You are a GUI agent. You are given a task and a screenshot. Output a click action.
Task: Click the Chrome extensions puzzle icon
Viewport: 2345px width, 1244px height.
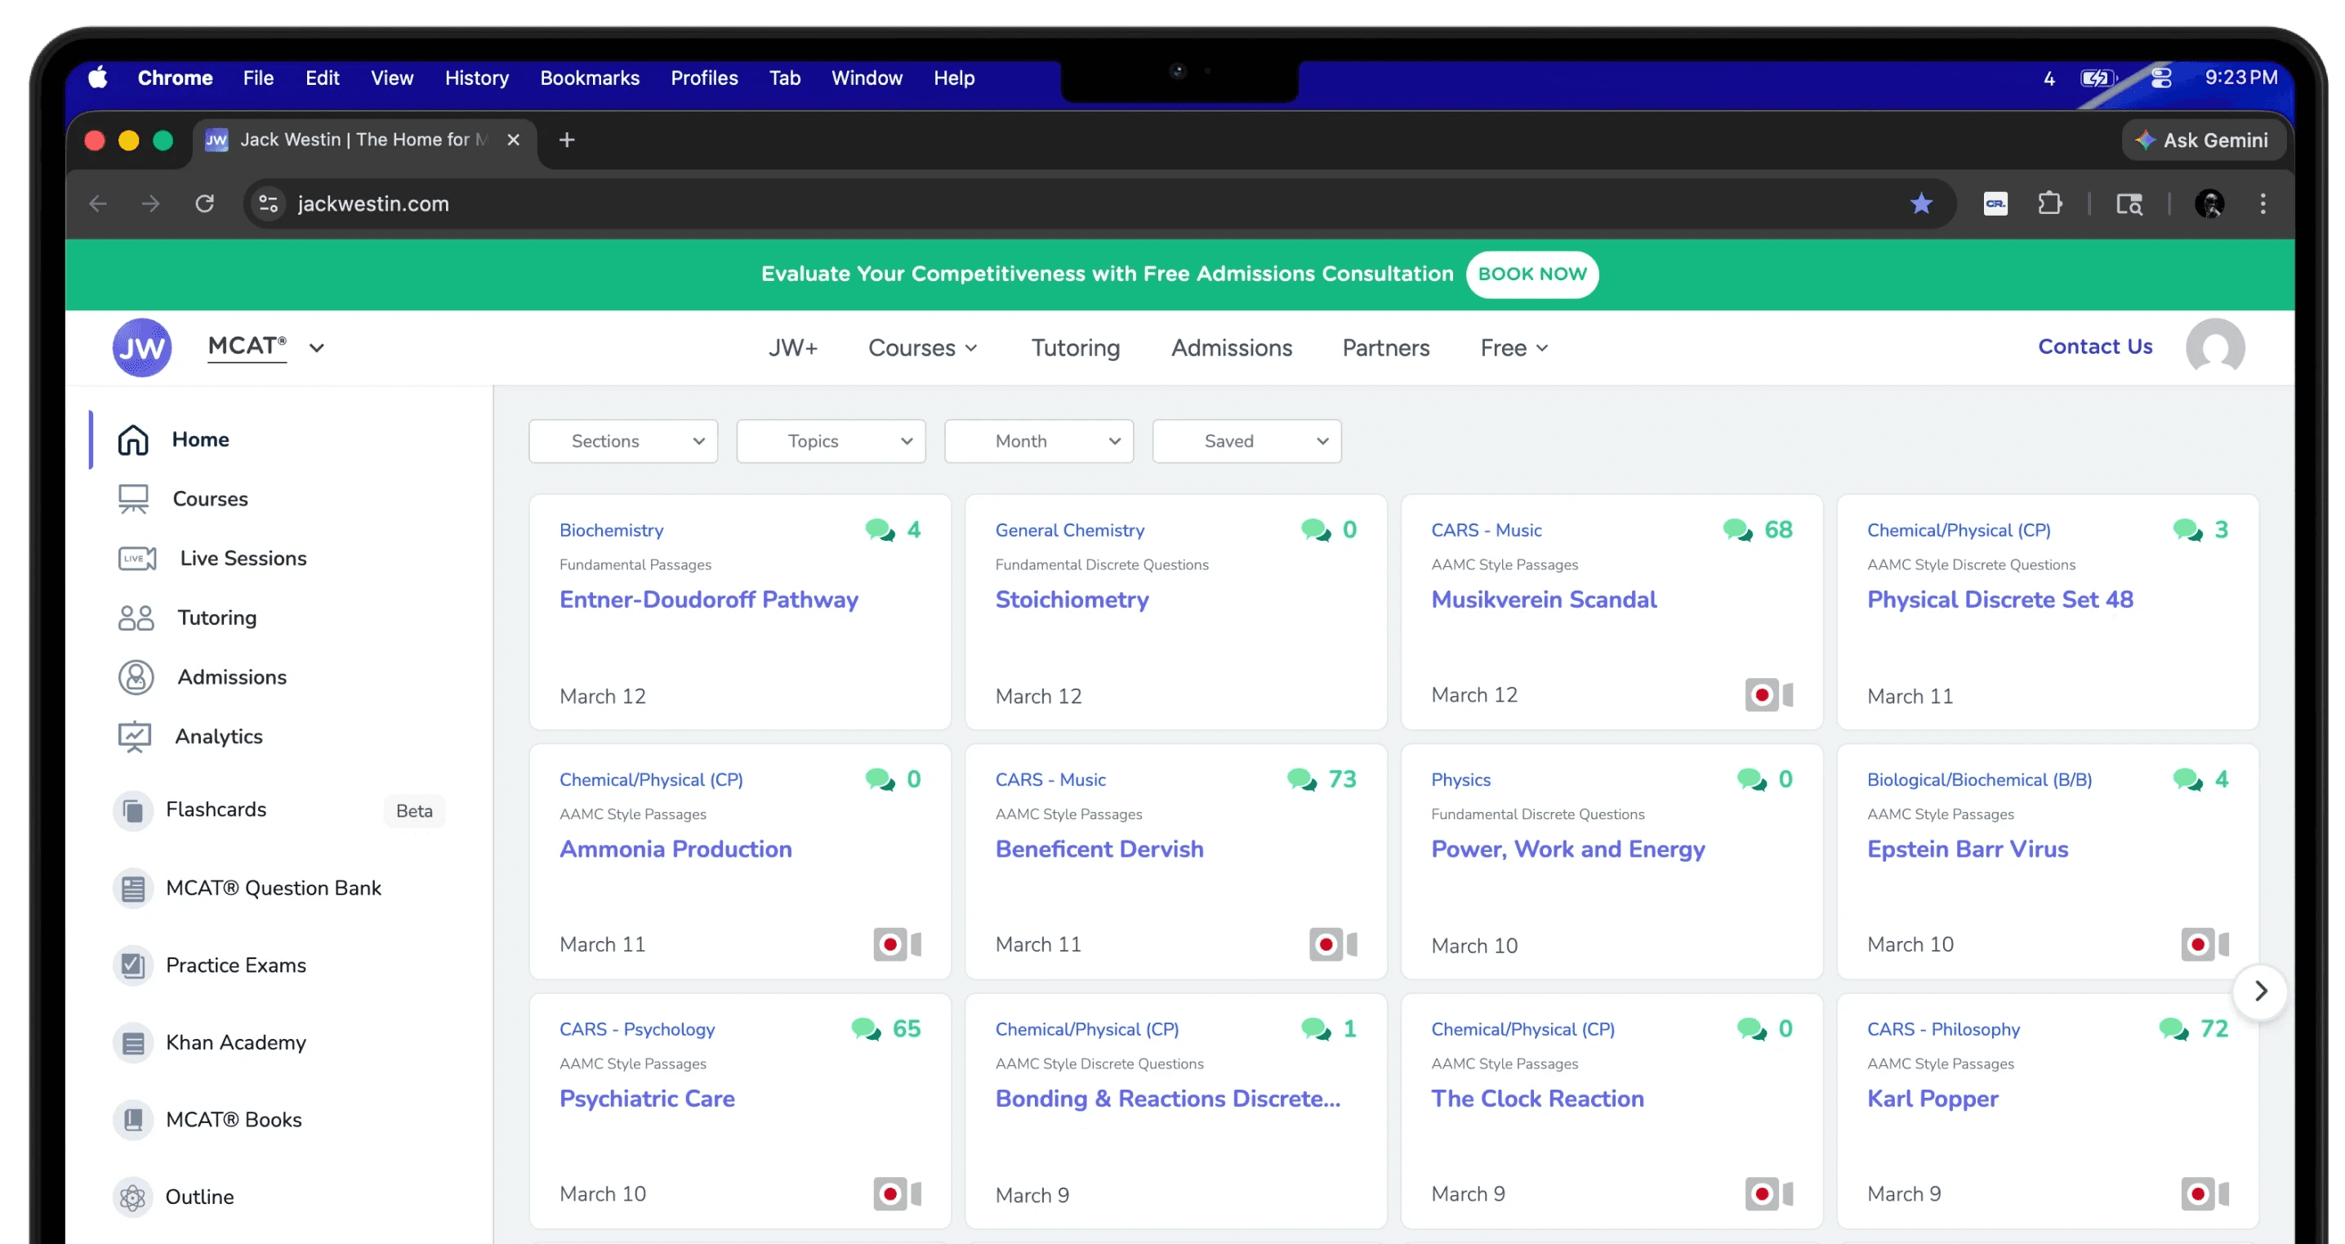pyautogui.click(x=2049, y=204)
